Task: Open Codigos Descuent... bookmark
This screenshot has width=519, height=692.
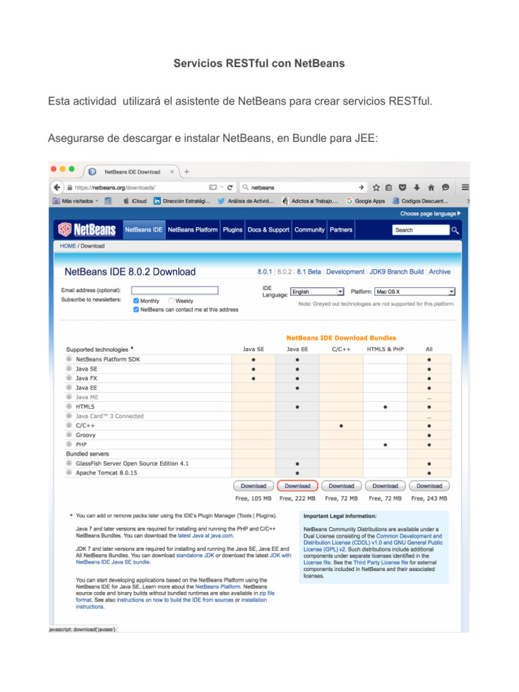Action: click(420, 201)
